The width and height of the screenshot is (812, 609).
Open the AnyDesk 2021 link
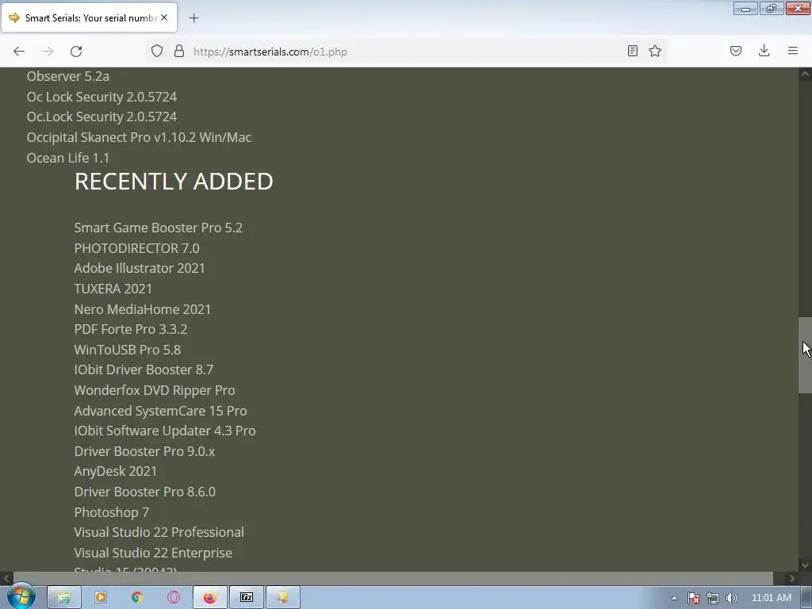pyautogui.click(x=116, y=471)
